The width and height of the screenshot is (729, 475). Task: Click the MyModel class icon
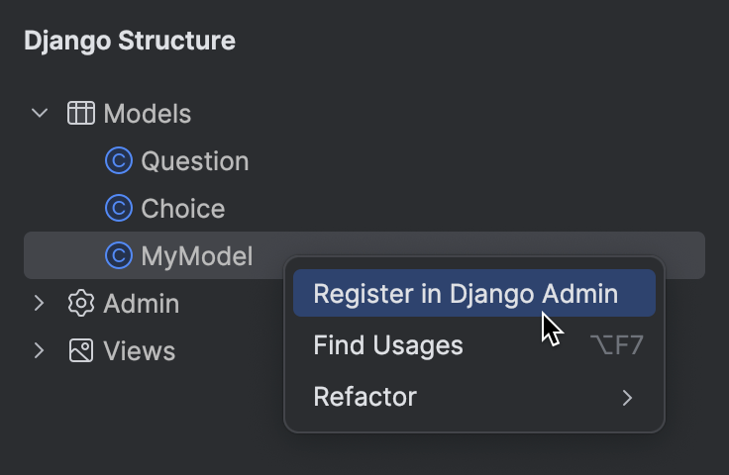119,256
